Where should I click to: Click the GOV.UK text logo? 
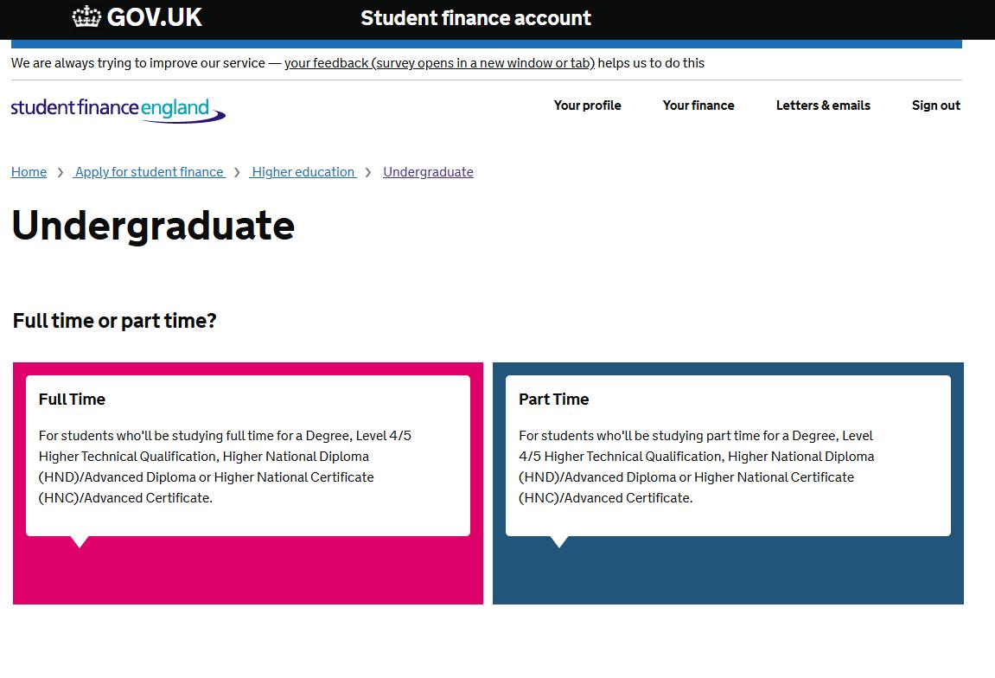click(x=155, y=17)
